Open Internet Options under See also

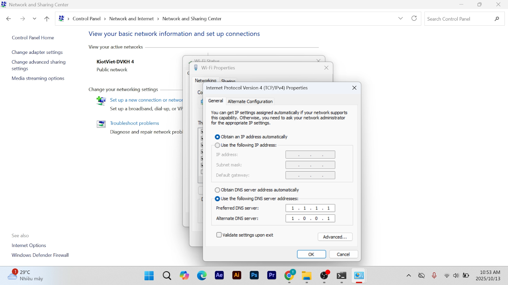[29, 245]
